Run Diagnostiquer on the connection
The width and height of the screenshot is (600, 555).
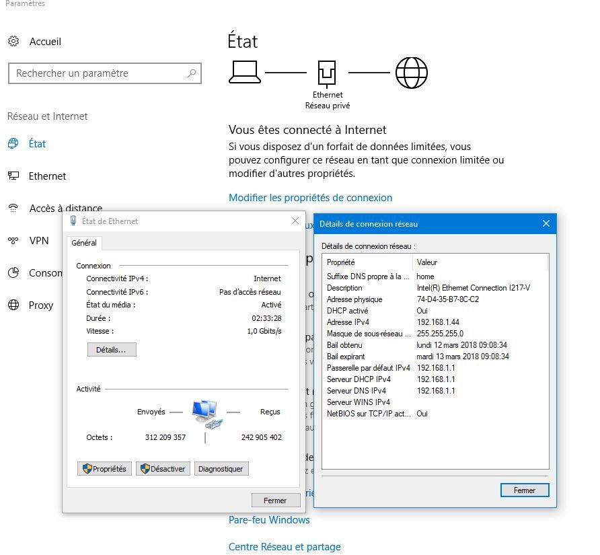tap(221, 469)
